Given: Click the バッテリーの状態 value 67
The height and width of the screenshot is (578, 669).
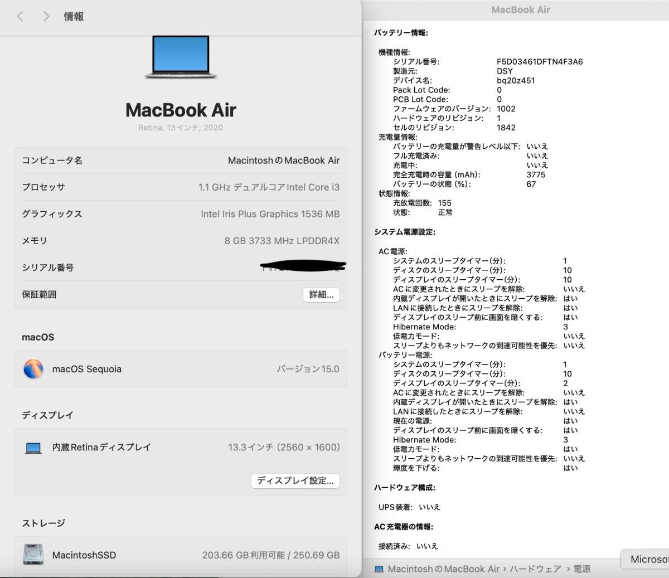Looking at the screenshot, I should 531,184.
